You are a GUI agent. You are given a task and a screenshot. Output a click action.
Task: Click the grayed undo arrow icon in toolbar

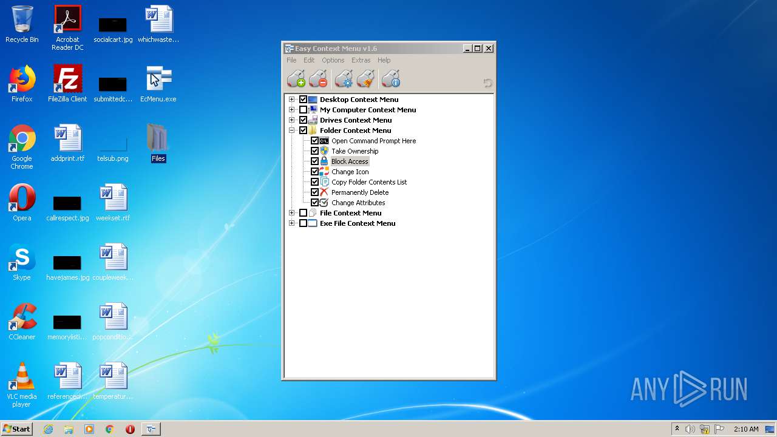point(487,83)
